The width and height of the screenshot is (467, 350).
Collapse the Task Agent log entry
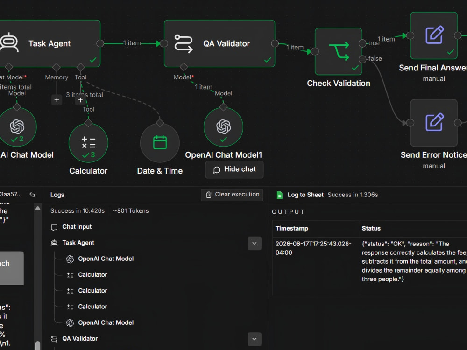pyautogui.click(x=255, y=243)
